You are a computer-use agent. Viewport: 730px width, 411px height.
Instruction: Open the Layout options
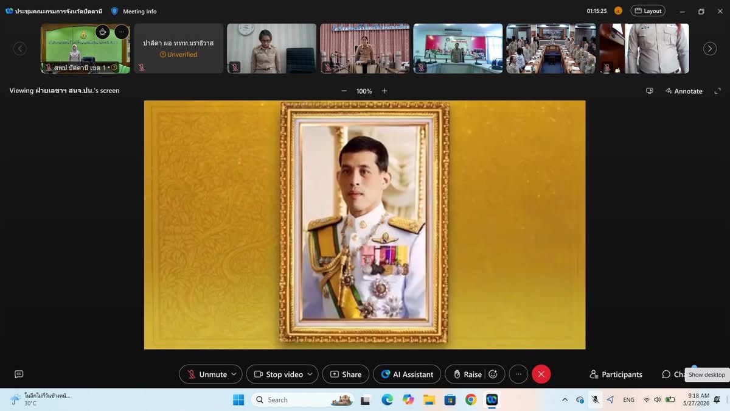pos(648,11)
